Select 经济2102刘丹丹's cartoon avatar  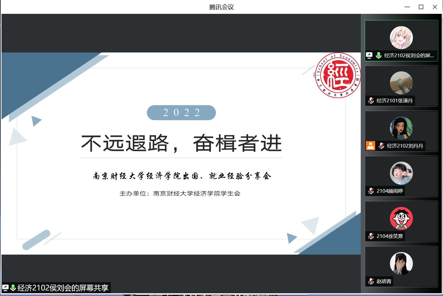pos(401,128)
